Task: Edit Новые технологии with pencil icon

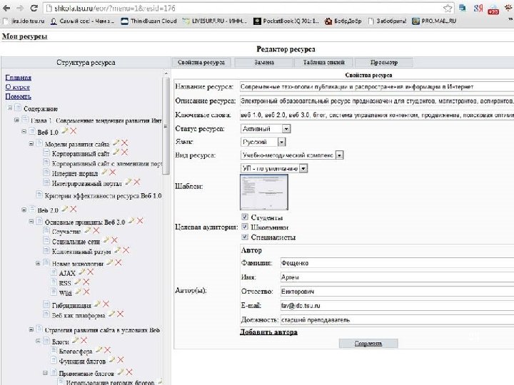Action: coord(110,262)
